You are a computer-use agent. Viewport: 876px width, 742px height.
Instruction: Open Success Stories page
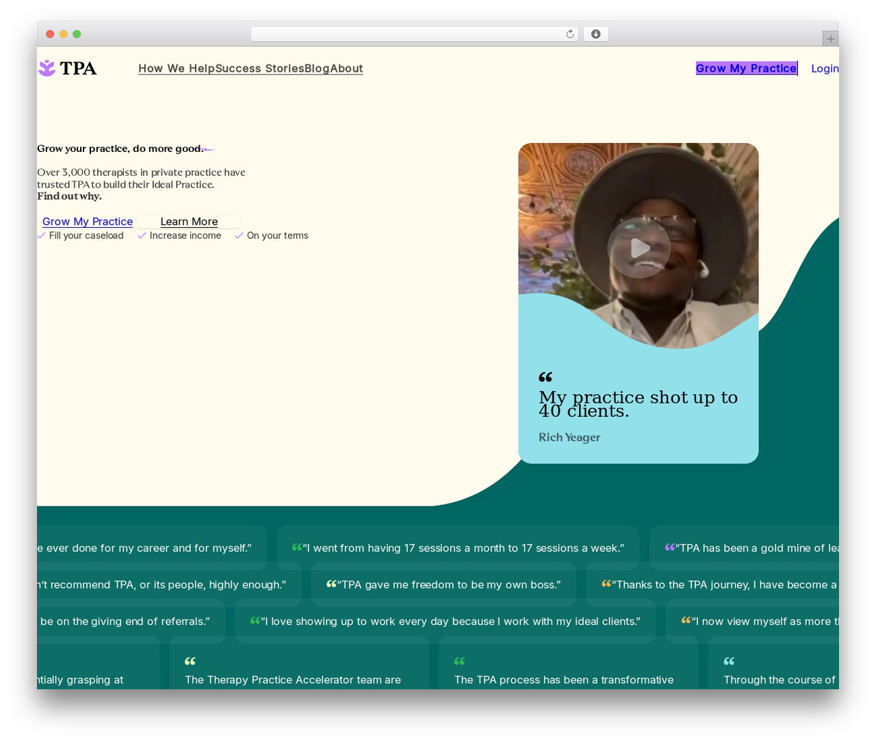(259, 68)
